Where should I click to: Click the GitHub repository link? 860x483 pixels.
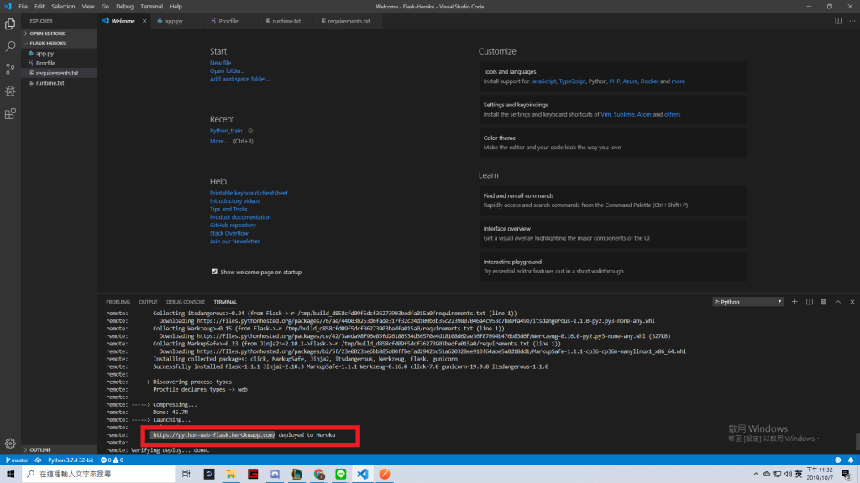point(233,225)
